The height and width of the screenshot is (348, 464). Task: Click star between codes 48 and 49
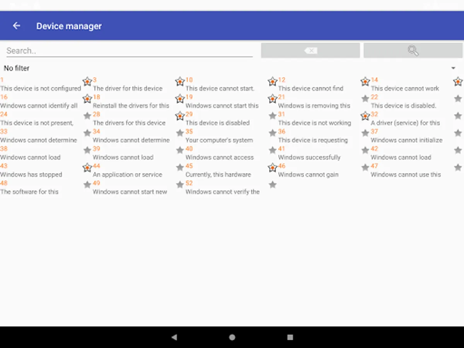87,184
